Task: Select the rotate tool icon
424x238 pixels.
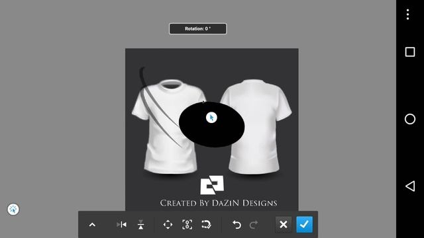Action: tap(206, 225)
